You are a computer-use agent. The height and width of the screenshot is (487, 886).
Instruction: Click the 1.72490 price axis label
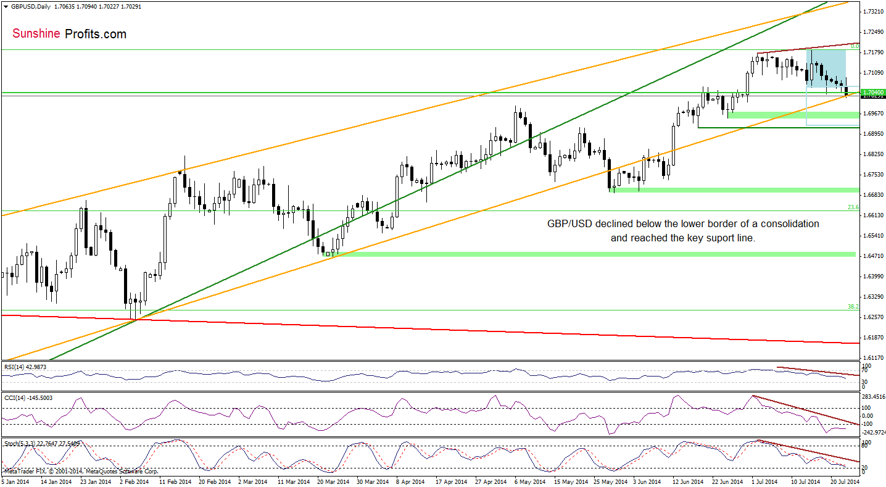(872, 32)
